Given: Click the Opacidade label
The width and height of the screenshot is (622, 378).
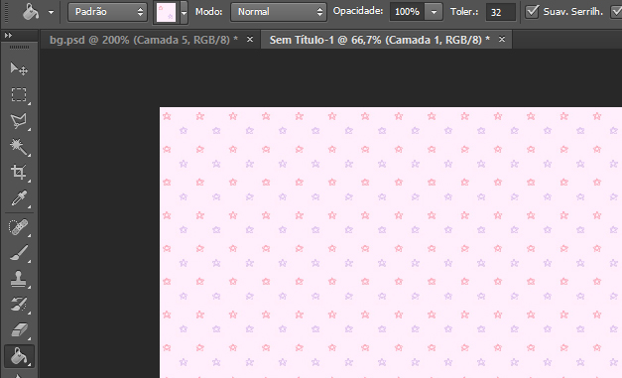Looking at the screenshot, I should (x=358, y=11).
